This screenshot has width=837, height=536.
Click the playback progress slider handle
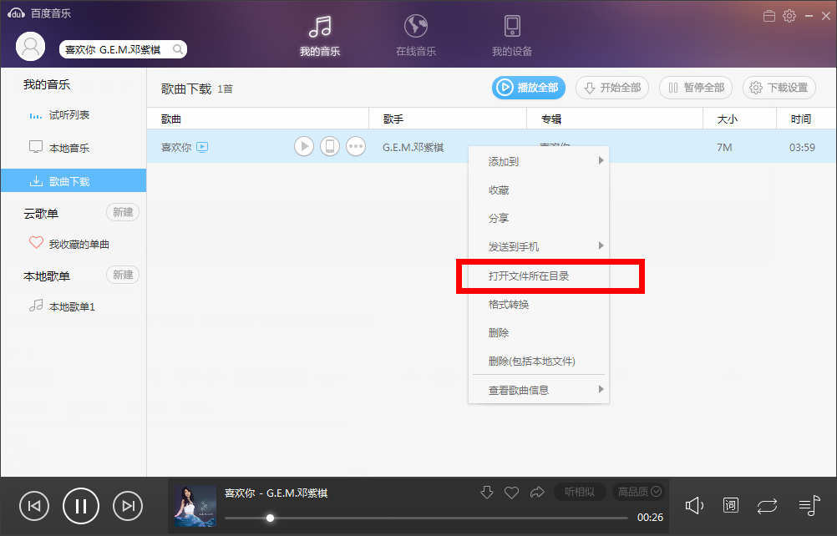(x=270, y=518)
